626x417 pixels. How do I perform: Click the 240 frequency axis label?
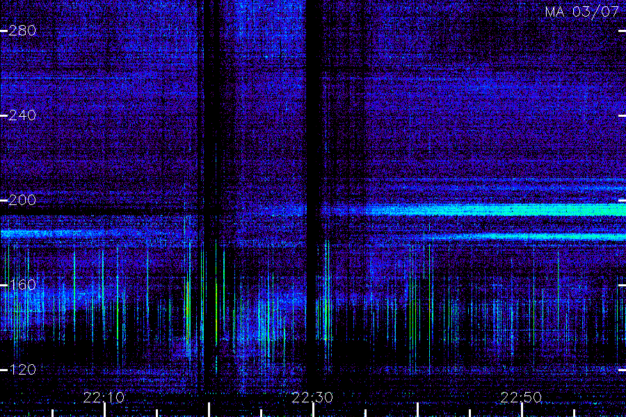22,115
